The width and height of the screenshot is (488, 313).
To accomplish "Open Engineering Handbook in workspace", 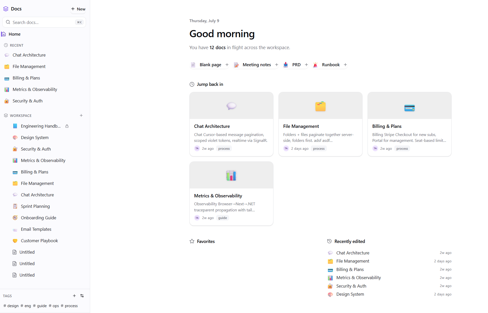I will click(41, 126).
